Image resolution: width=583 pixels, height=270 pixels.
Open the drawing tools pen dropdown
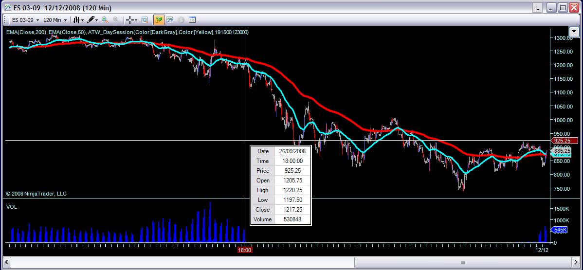[x=92, y=20]
